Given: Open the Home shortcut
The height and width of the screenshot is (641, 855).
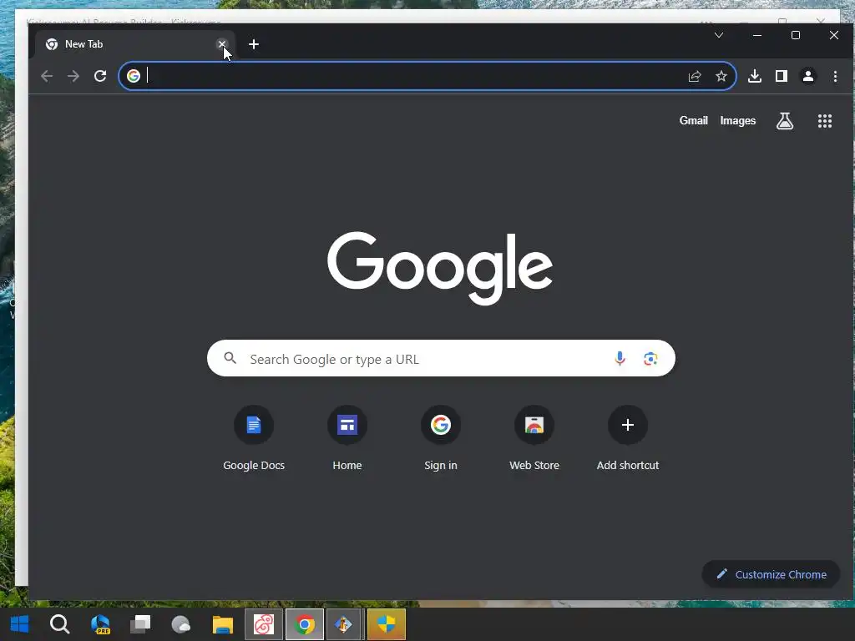Looking at the screenshot, I should (347, 438).
